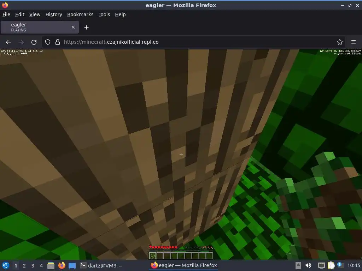Click the game text at the right edge of the view
This screenshot has width=362, height=271.
pyautogui.click(x=340, y=52)
